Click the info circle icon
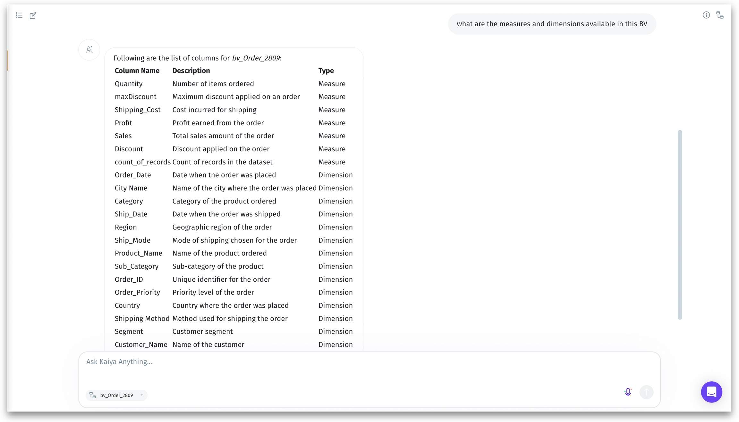 (x=706, y=15)
